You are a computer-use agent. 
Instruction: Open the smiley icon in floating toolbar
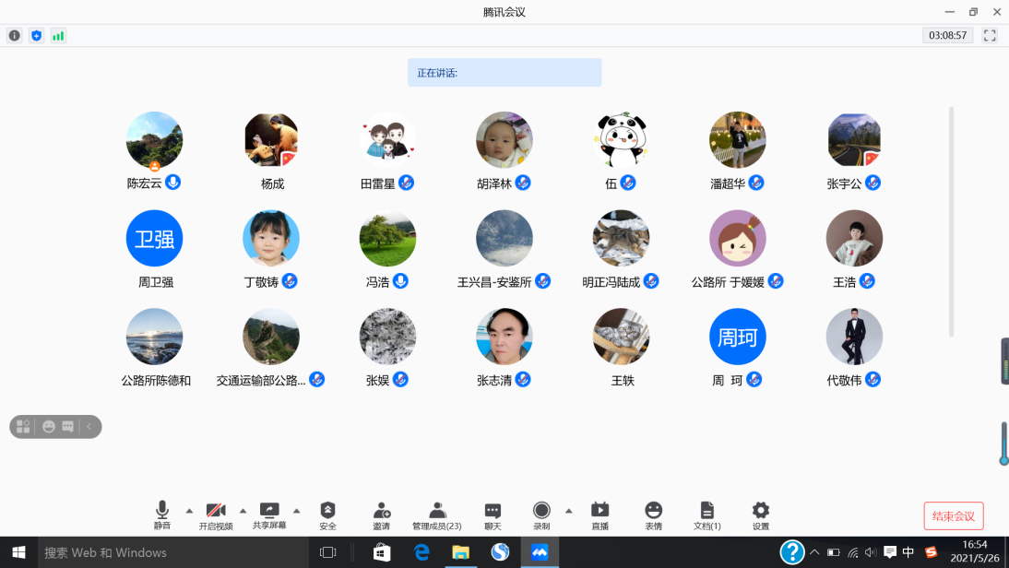point(49,427)
